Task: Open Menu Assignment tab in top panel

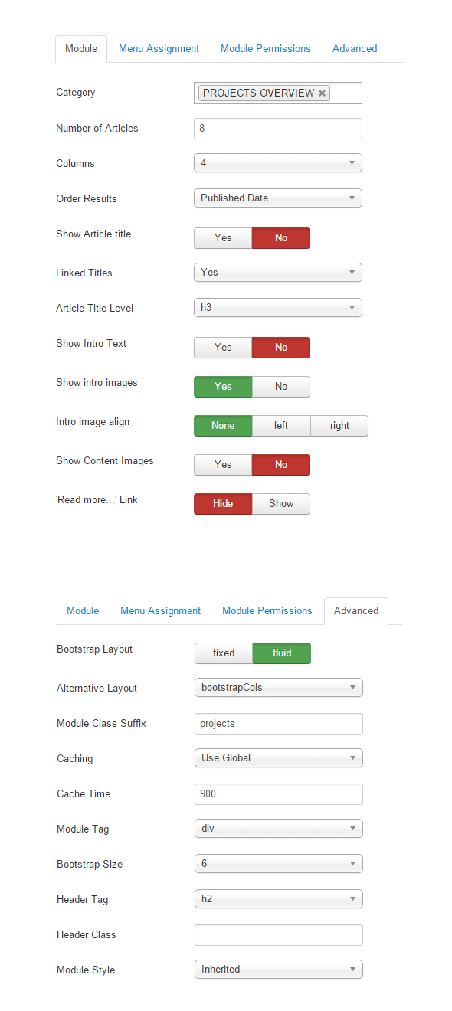Action: click(159, 49)
